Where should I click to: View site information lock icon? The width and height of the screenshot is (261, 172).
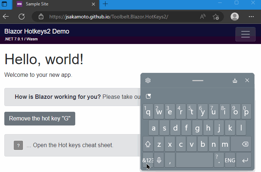(41, 17)
